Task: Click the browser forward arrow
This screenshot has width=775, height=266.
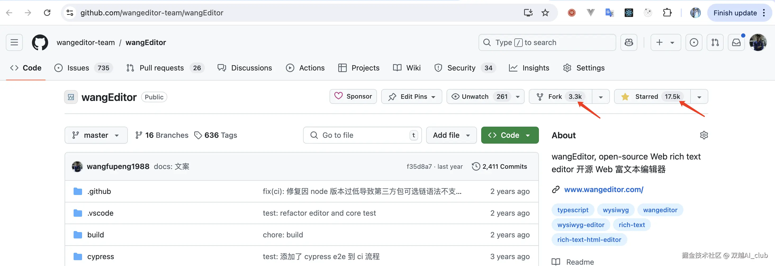Action: click(28, 13)
